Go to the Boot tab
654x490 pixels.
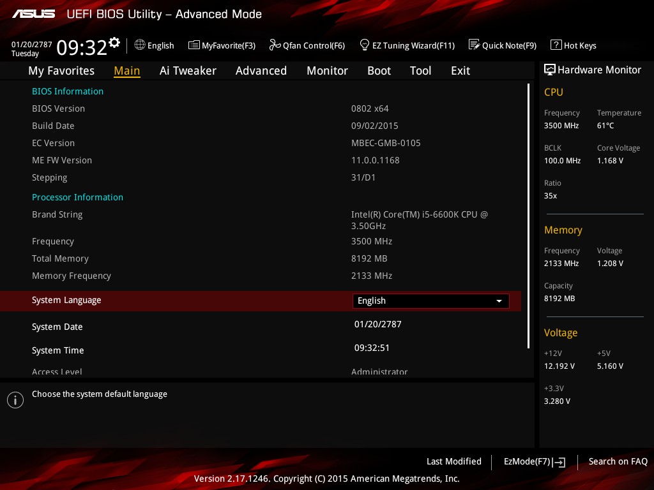pos(379,71)
